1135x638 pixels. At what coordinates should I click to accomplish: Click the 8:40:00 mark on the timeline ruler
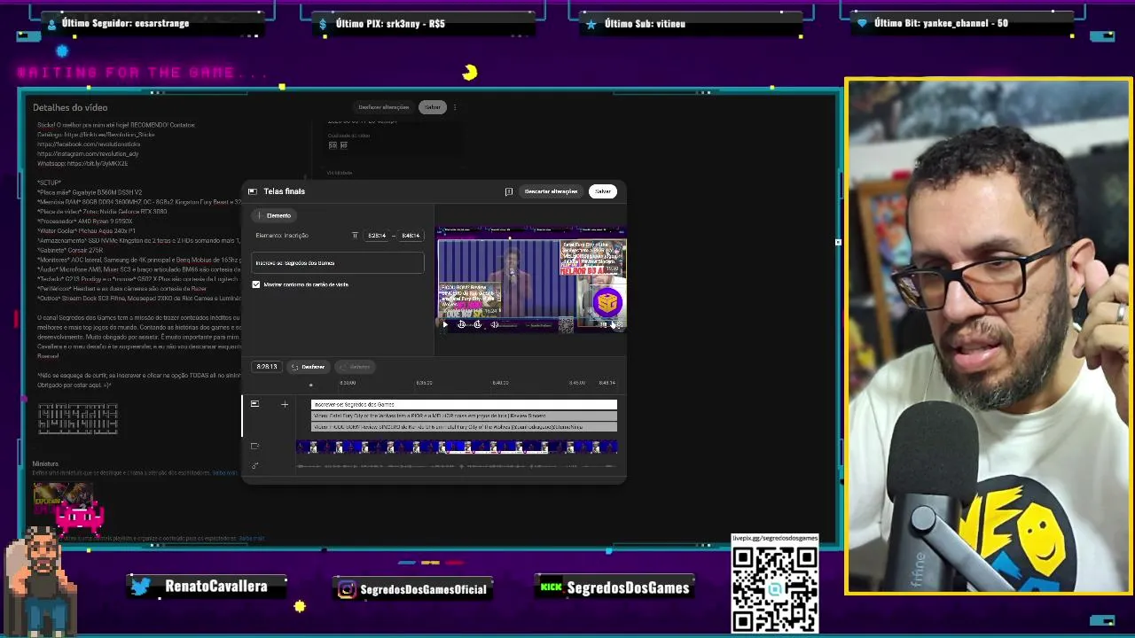click(500, 383)
